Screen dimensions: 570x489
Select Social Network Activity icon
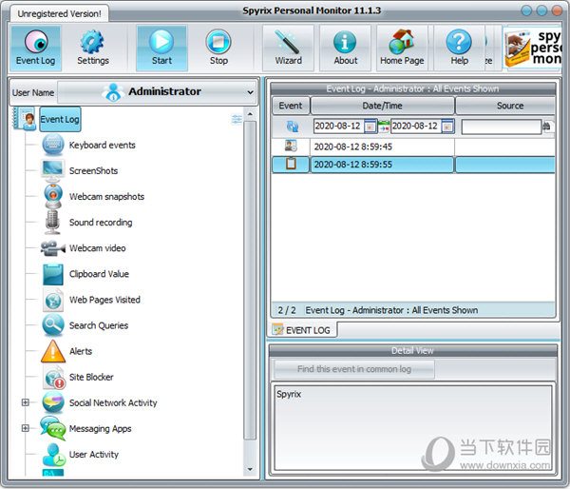click(x=53, y=402)
